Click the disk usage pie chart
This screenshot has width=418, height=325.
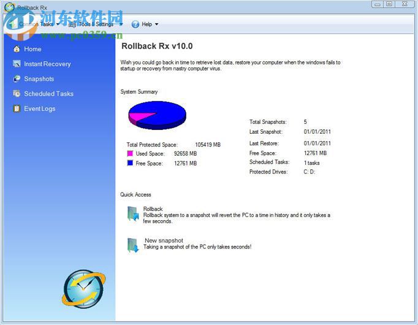(158, 115)
